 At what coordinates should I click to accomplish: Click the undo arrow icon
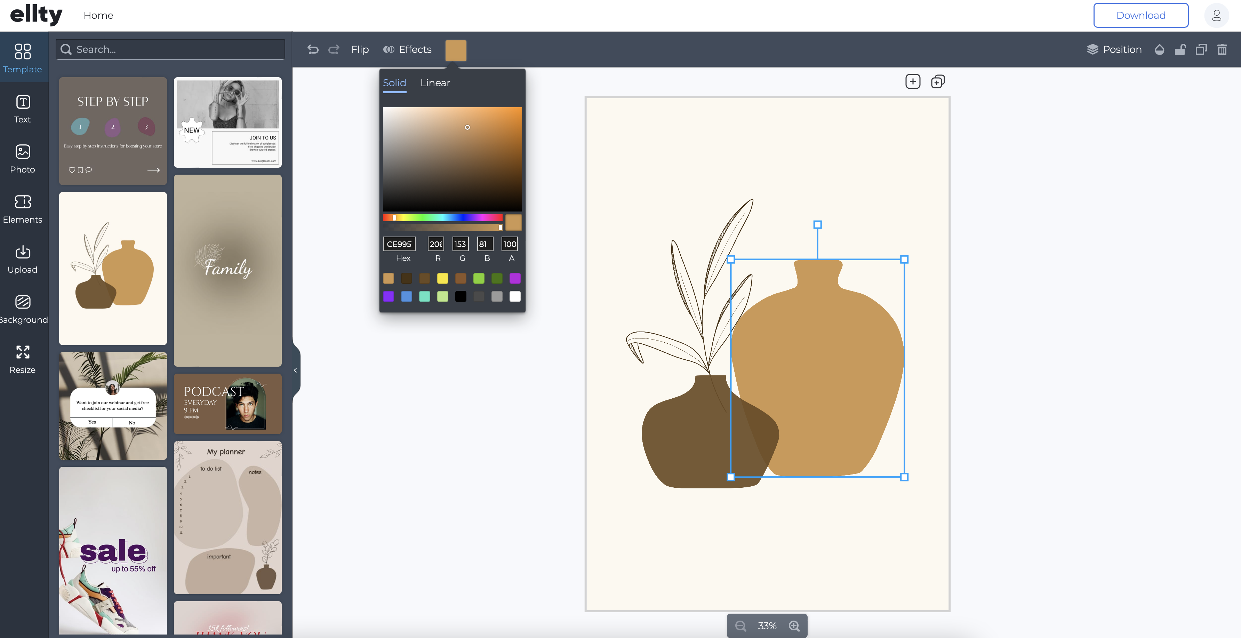click(x=313, y=50)
